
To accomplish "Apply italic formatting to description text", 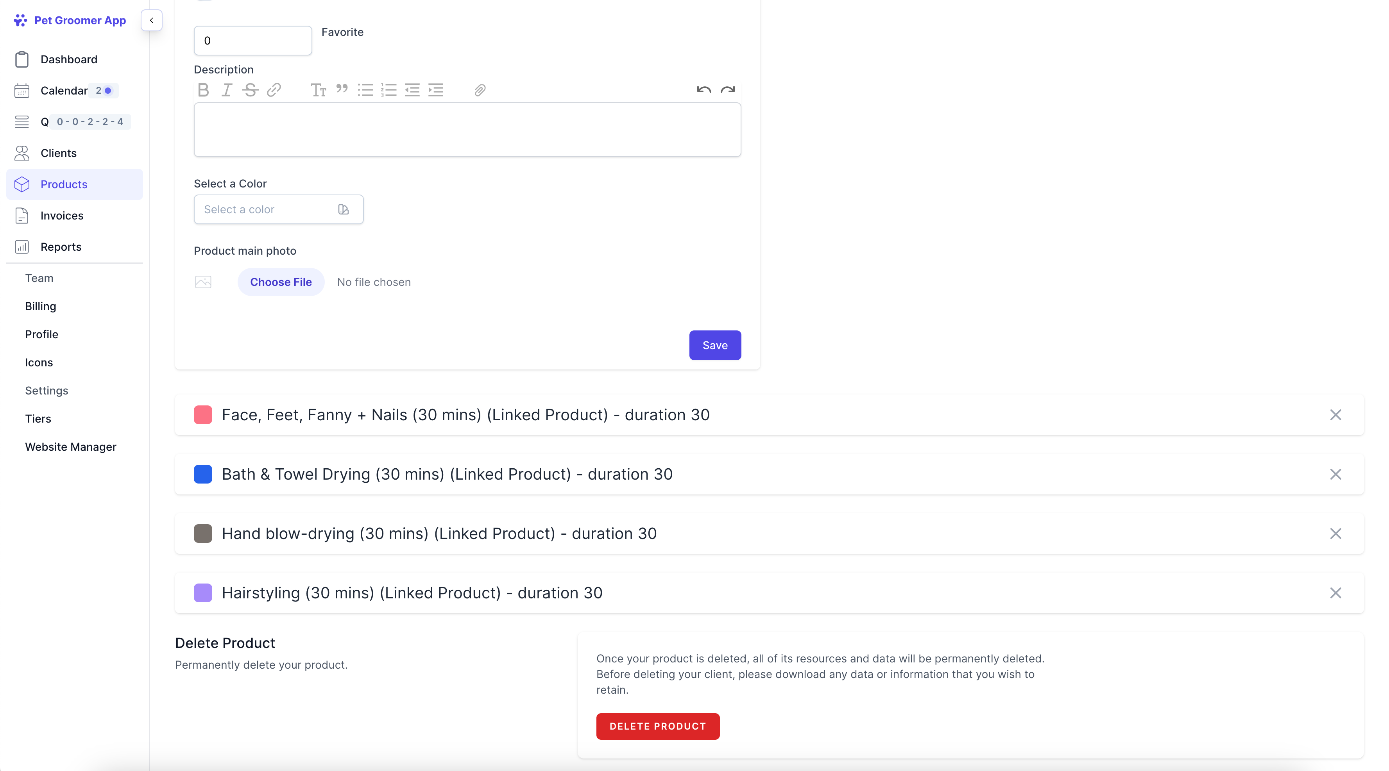I will point(227,90).
